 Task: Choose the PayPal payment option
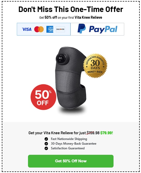[x=97, y=29]
